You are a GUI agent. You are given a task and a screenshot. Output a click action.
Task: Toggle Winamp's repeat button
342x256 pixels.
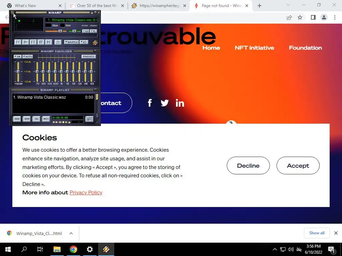tap(84, 42)
